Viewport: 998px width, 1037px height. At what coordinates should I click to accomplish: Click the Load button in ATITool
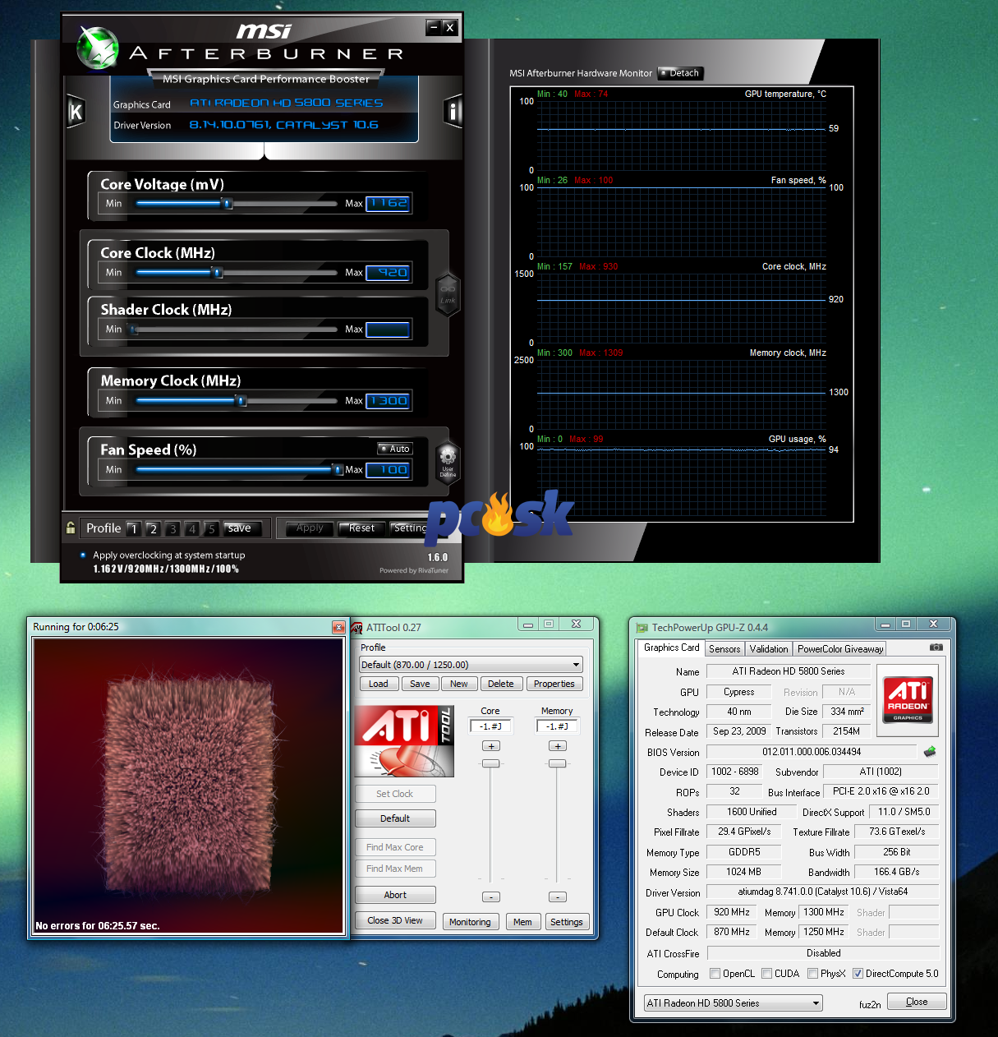click(x=379, y=684)
